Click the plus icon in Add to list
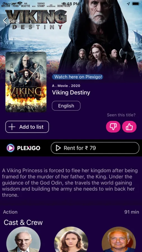Viewport: 142px width, 252px height. click(12, 127)
